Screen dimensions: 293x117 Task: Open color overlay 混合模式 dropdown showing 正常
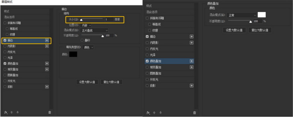click(242, 15)
